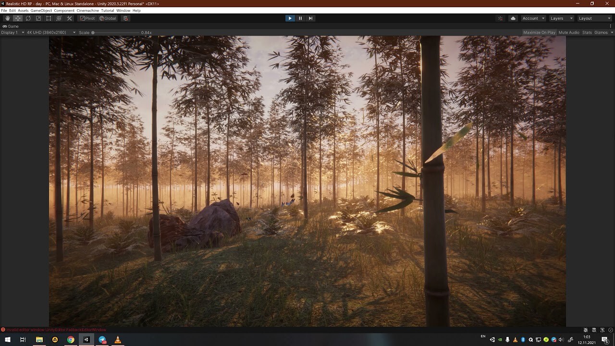Open the 4K UHD resolution dropdown
This screenshot has width=615, height=346.
pos(50,33)
